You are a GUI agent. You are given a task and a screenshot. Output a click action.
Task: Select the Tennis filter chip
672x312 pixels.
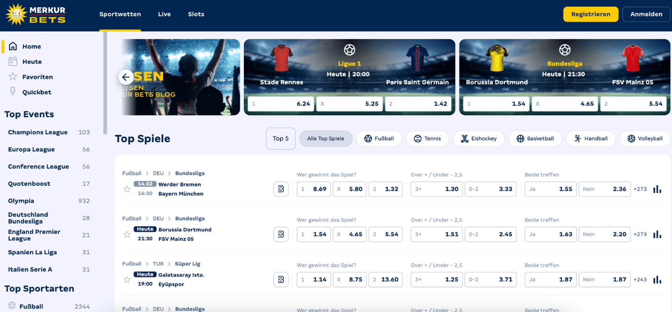pos(427,139)
